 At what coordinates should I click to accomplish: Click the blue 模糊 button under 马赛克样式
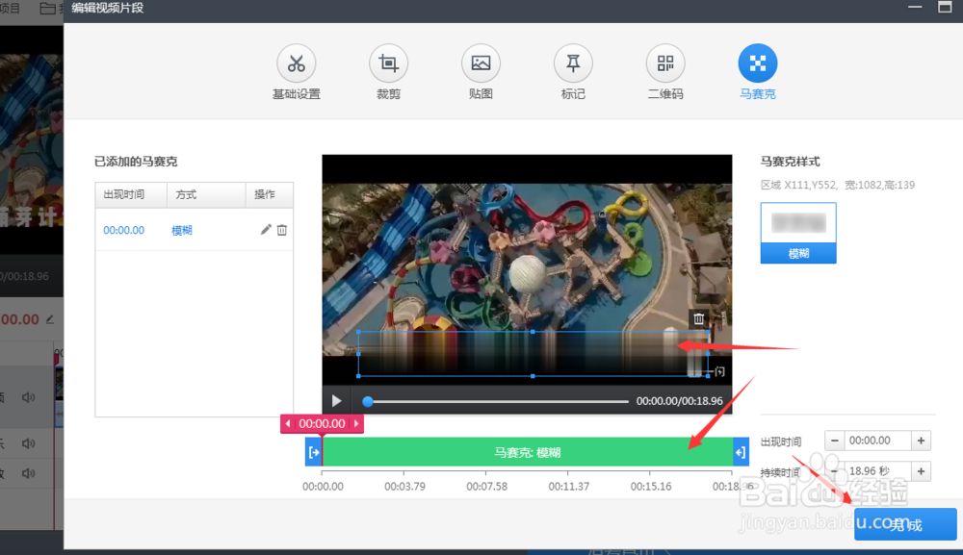[798, 253]
